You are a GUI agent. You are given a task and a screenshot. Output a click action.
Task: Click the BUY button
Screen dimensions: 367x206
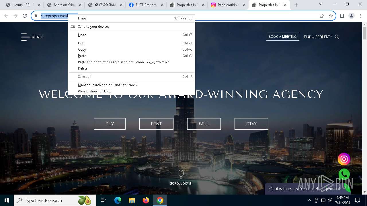[110, 124]
